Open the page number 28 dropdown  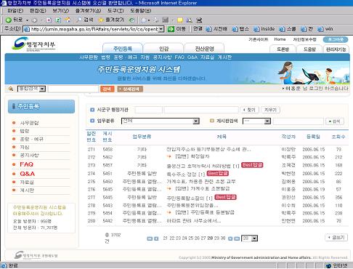pos(254,238)
